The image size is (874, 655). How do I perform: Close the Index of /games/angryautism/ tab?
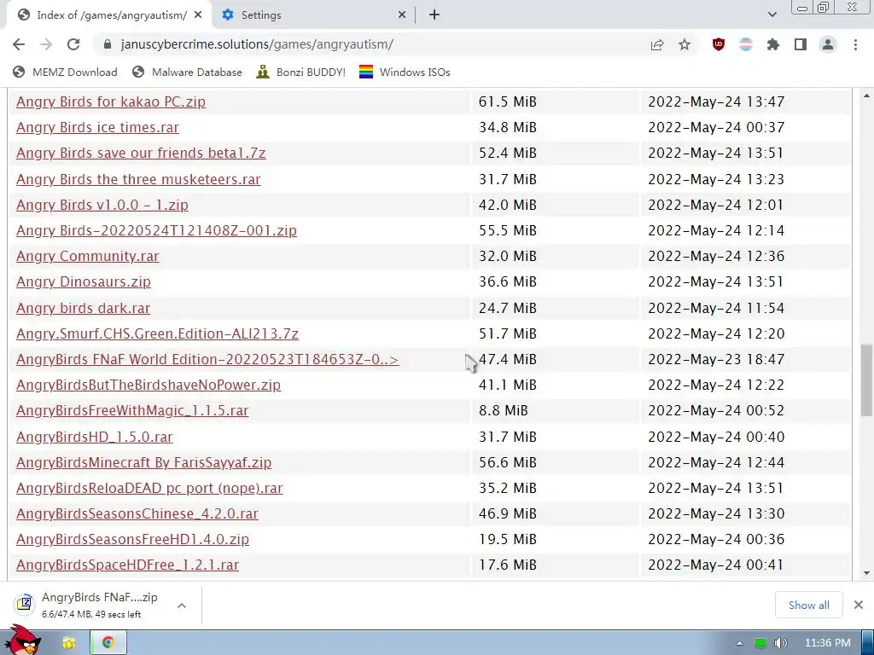pyautogui.click(x=198, y=15)
